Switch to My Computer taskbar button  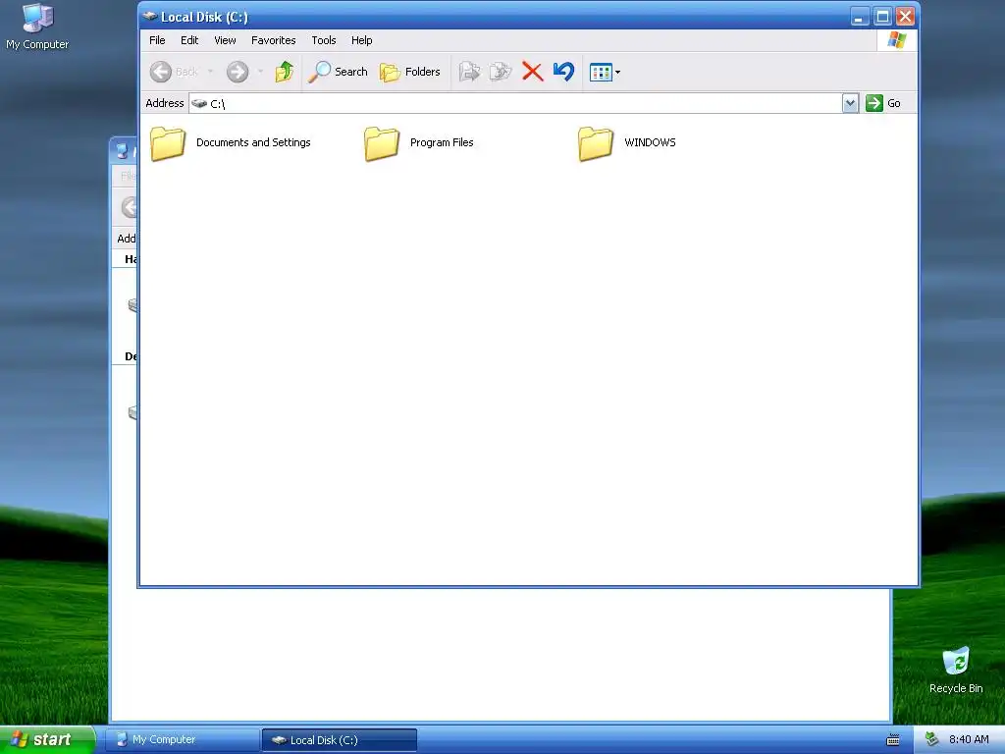click(182, 740)
